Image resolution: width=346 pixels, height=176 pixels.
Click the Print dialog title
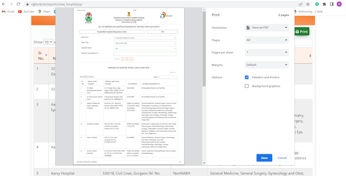(216, 15)
